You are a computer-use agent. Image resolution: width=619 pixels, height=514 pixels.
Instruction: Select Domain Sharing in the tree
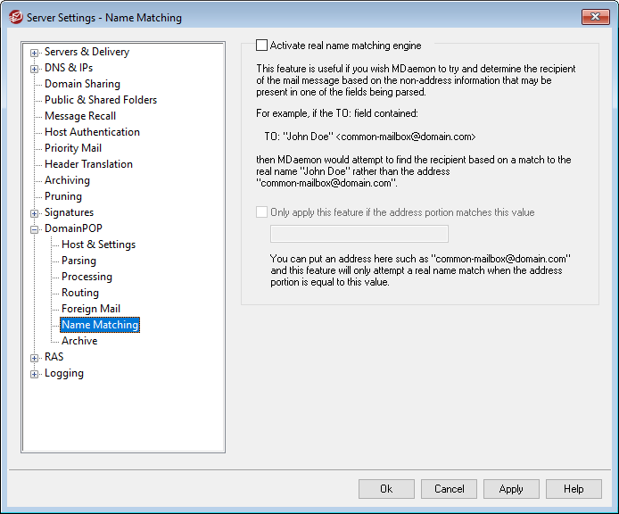tap(82, 84)
